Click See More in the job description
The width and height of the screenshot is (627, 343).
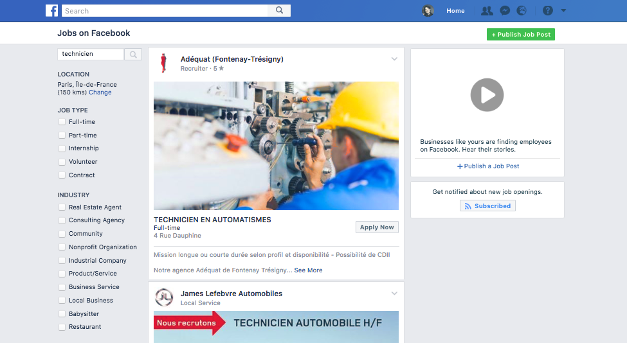click(x=308, y=270)
